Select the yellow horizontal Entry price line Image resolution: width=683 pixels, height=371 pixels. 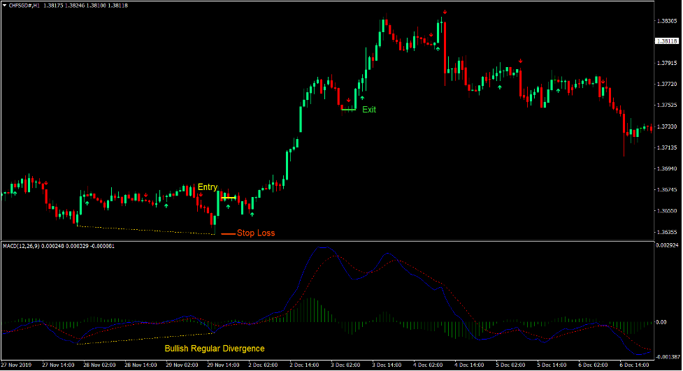(229, 198)
